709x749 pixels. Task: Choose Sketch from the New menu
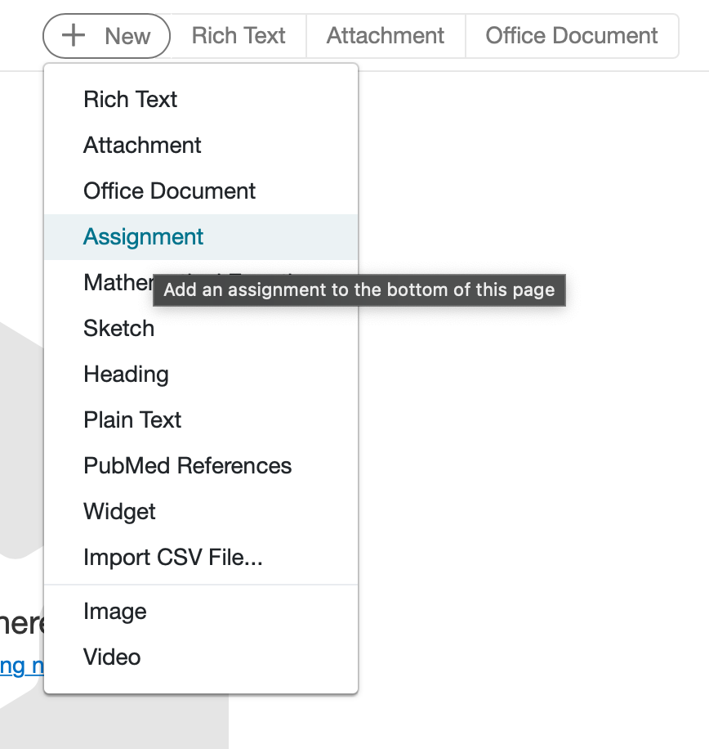point(118,328)
